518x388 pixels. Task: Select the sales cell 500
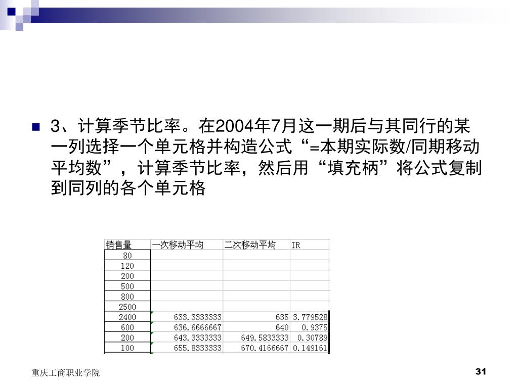127,286
